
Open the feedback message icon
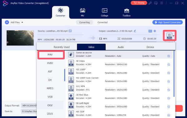tap(156, 3)
